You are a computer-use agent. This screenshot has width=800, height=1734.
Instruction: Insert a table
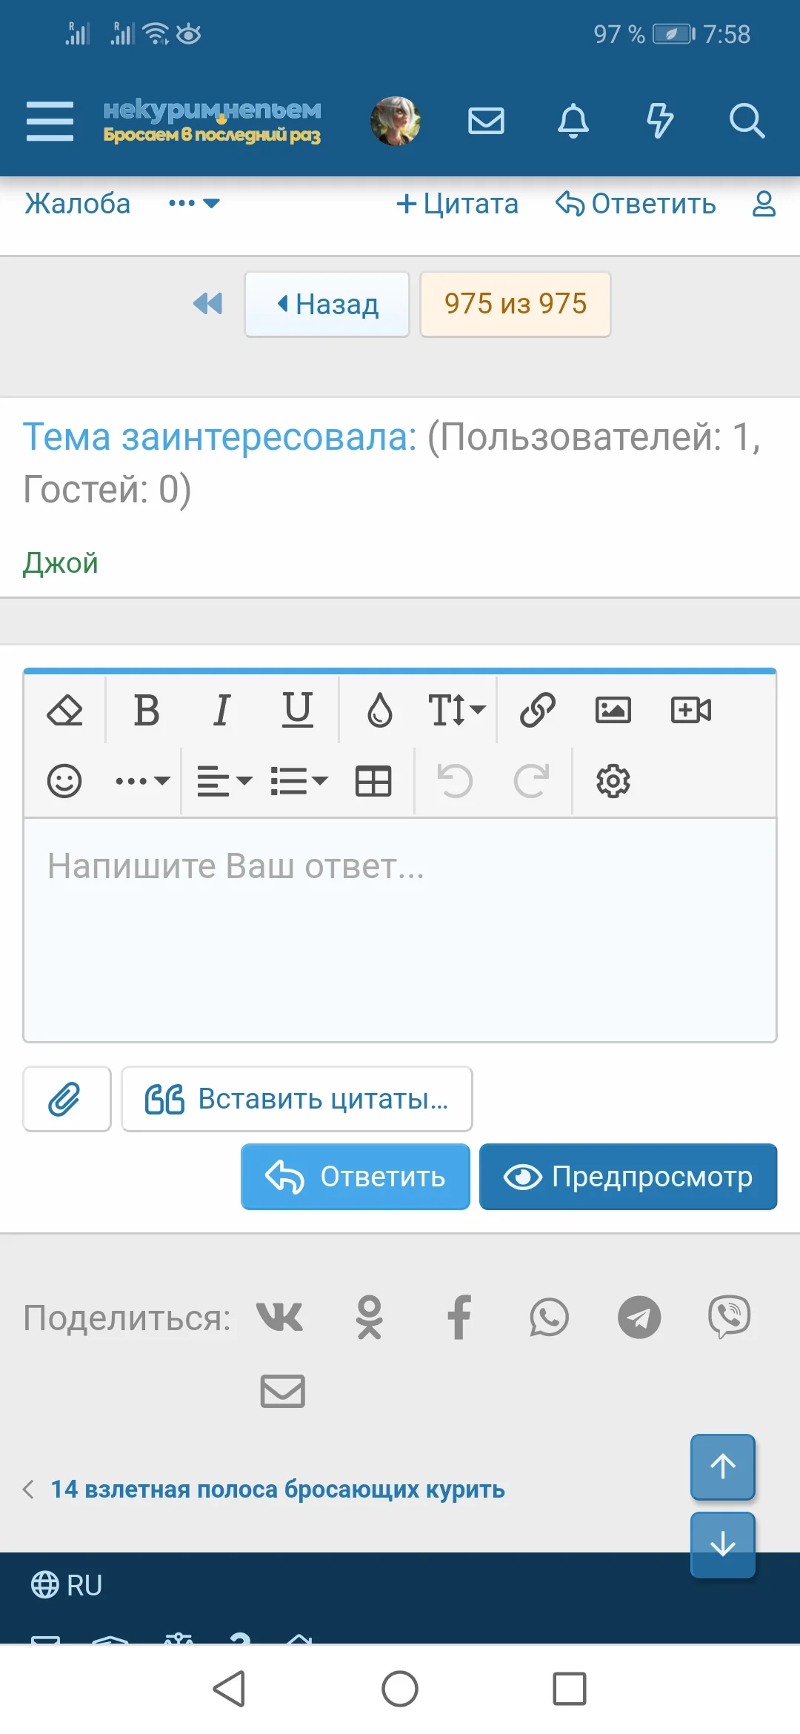(x=373, y=780)
